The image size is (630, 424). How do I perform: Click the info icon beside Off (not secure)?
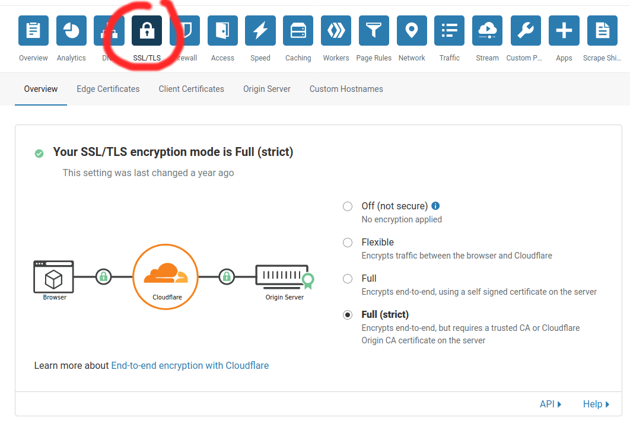click(x=435, y=206)
